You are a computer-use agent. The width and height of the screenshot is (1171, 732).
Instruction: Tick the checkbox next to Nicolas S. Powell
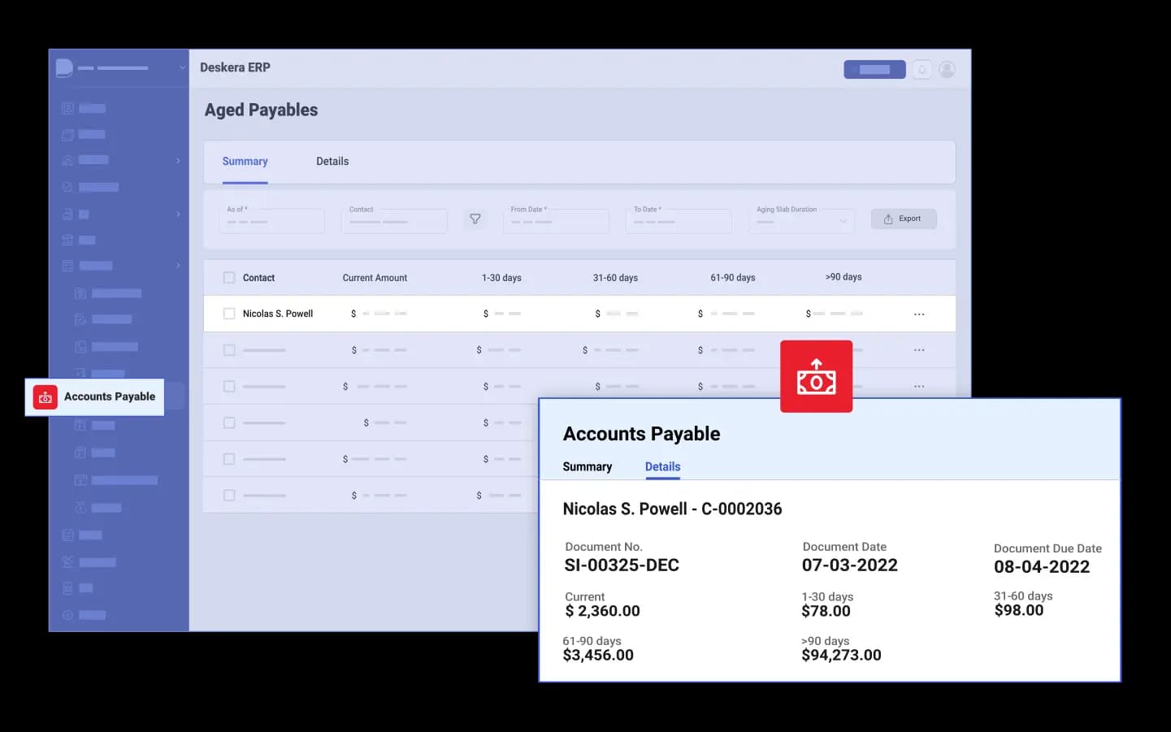(x=229, y=314)
